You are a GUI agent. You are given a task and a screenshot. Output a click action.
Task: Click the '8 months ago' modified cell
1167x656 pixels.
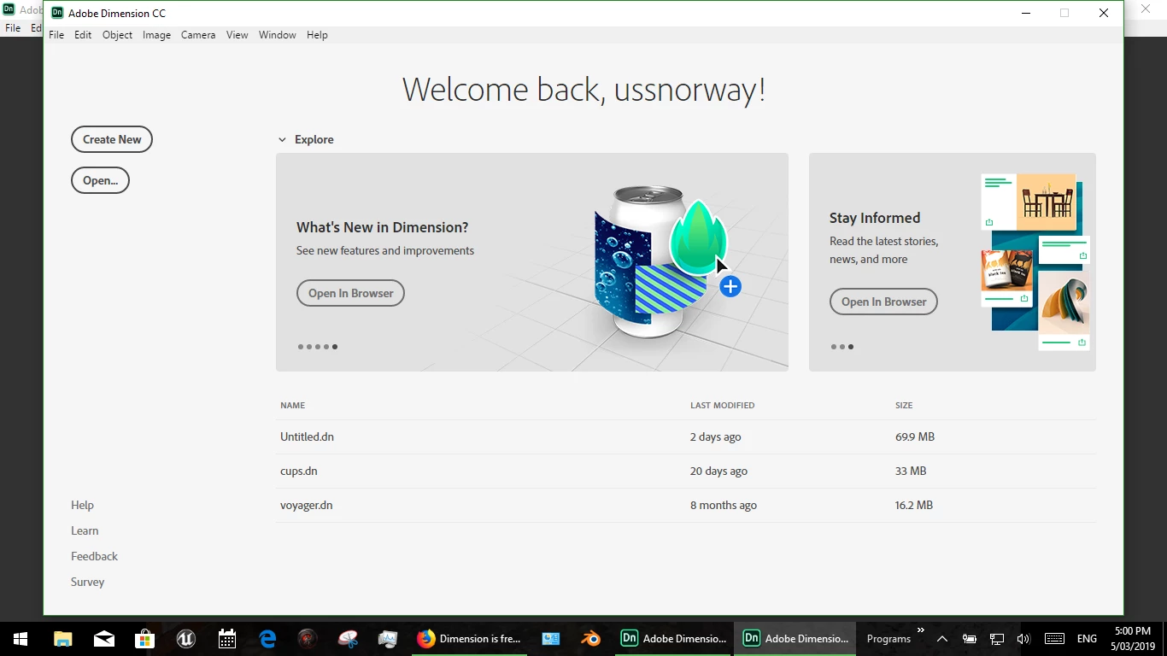(724, 505)
